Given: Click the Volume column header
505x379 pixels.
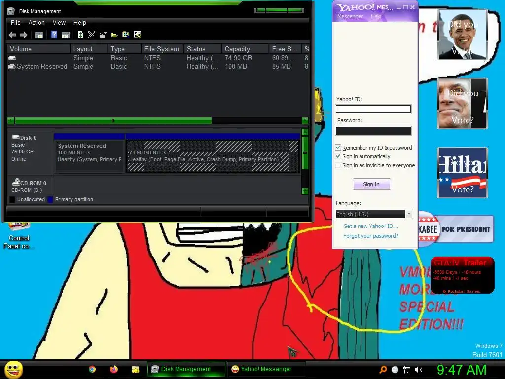Looking at the screenshot, I should click(38, 49).
